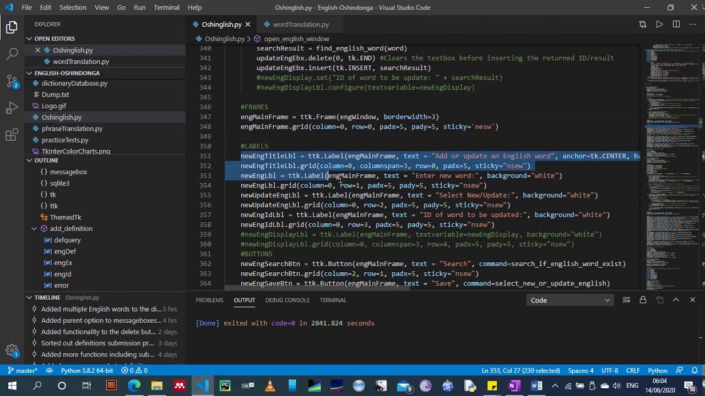
Task: Open Microsoft Edge from the taskbar
Action: point(134,386)
